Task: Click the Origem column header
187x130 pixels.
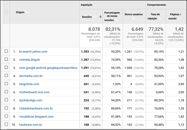Action: coord(20,12)
